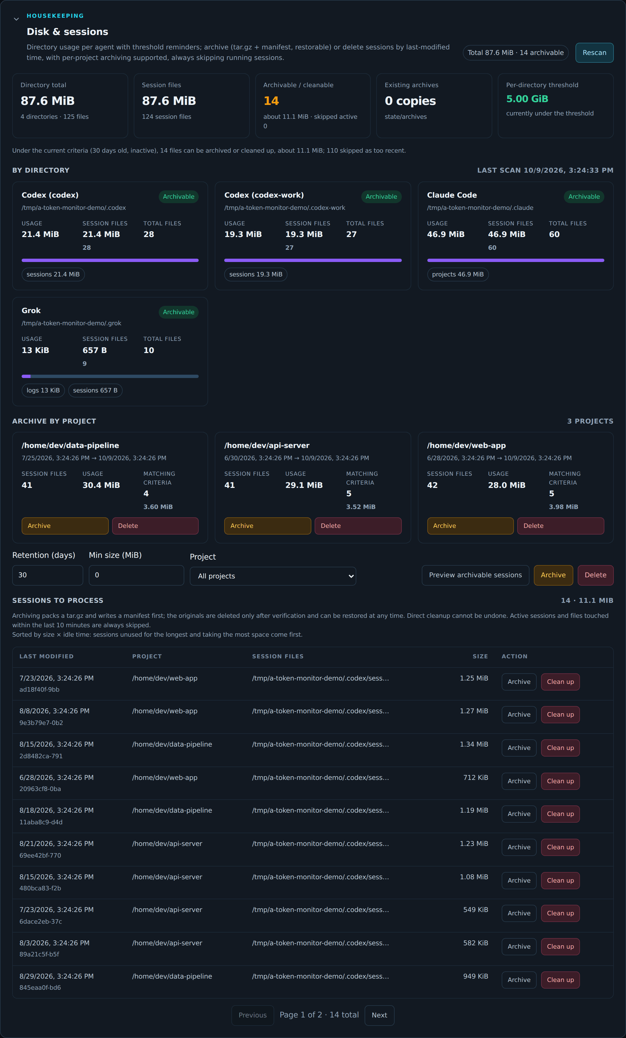Click the Rescan button
Screen dimensions: 626x1038
tap(594, 53)
